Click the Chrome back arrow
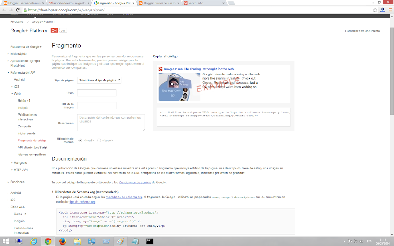Image resolution: width=394 pixels, height=246 pixels. coord(4,10)
